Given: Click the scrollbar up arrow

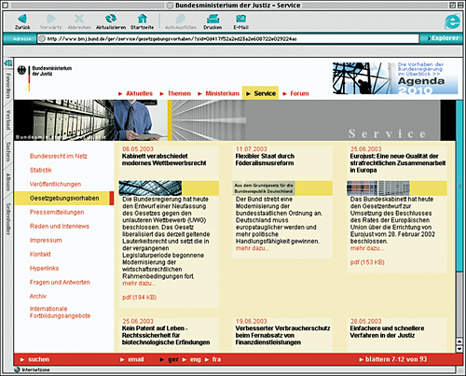Looking at the screenshot, I should [459, 341].
